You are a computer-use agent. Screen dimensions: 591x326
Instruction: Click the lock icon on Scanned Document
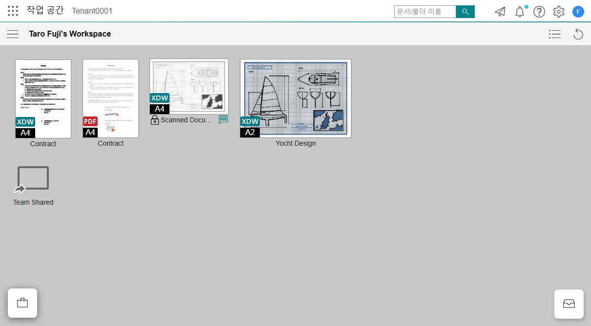(x=155, y=120)
